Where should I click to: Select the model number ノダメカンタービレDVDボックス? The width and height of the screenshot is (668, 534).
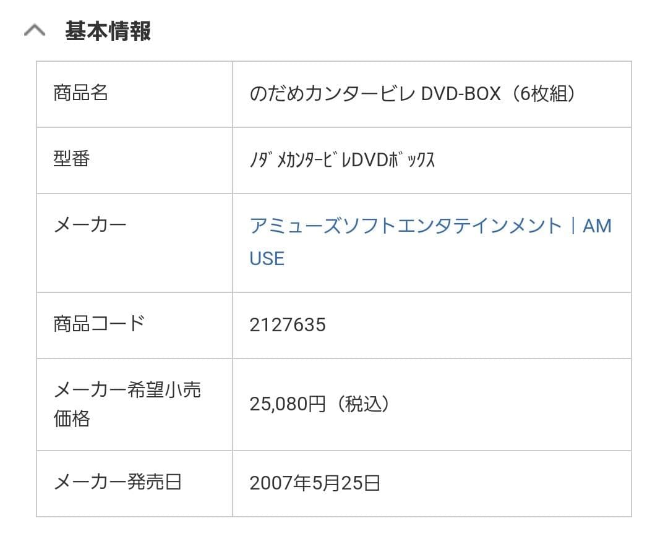pyautogui.click(x=343, y=159)
